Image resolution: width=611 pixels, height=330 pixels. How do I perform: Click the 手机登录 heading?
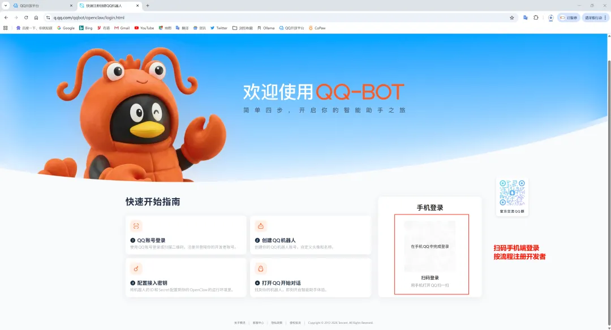click(430, 208)
